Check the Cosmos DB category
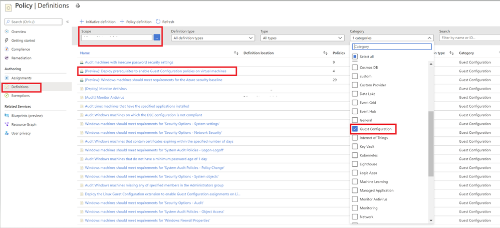Screen dimensions: 500x228 355,68
